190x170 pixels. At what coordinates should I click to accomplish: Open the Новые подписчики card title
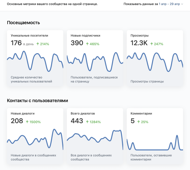pyautogui.click(x=86, y=35)
